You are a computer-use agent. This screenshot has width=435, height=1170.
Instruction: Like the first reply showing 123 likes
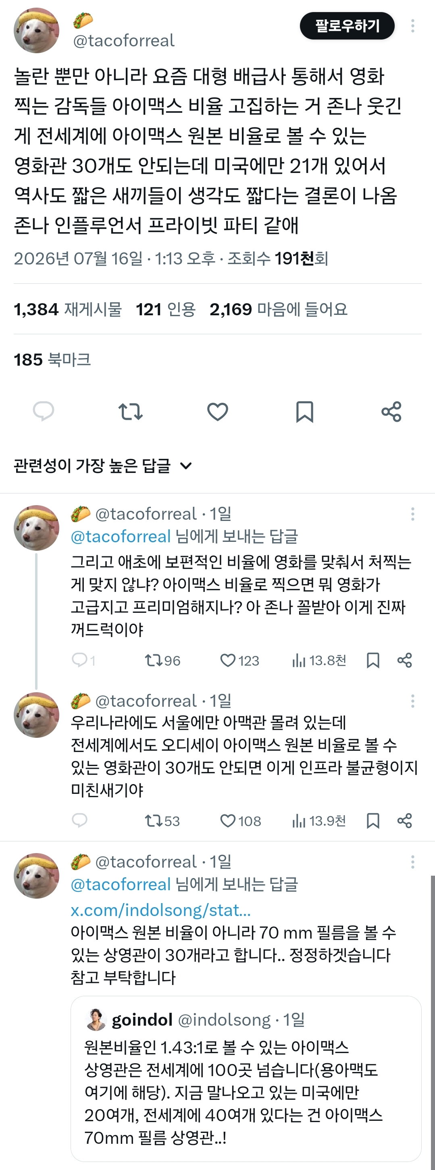click(x=239, y=660)
